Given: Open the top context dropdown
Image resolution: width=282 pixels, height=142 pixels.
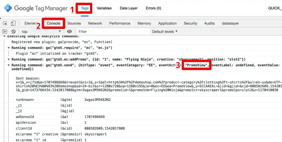Looking at the screenshot, I should [41, 31].
